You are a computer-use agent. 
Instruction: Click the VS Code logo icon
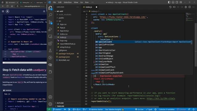(49, 2)
